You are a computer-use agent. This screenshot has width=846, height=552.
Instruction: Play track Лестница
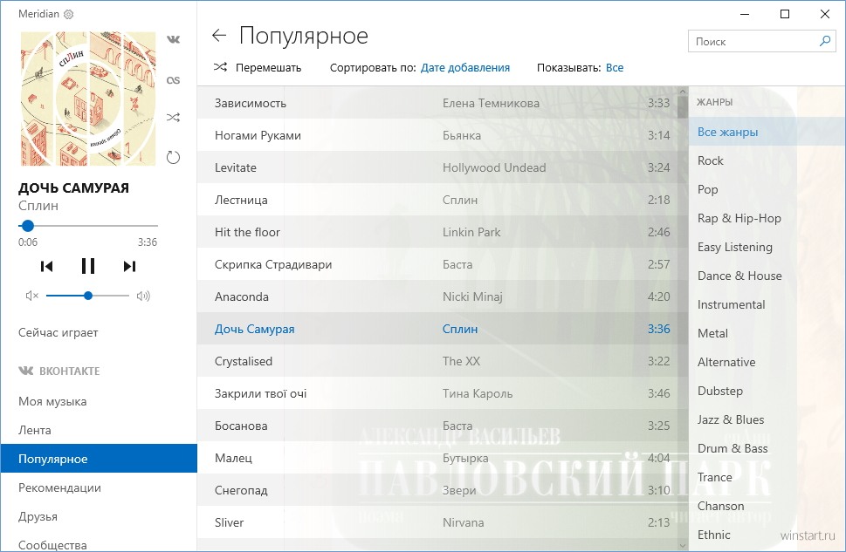(x=438, y=200)
